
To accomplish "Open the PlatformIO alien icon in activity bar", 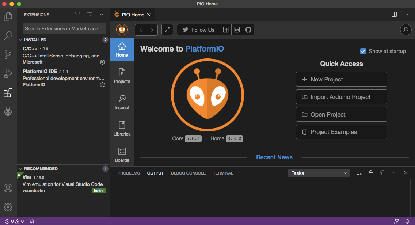I will [8, 111].
